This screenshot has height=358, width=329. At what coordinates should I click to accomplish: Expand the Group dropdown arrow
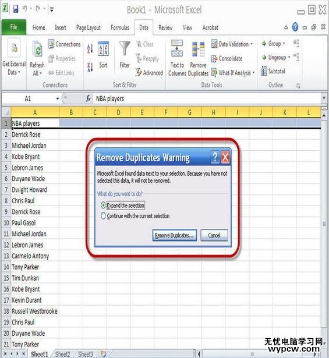point(284,44)
